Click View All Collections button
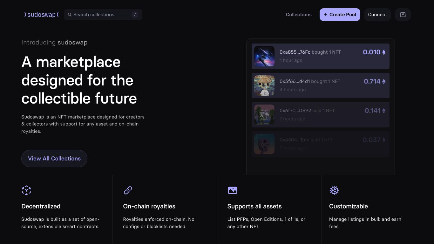 [54, 159]
